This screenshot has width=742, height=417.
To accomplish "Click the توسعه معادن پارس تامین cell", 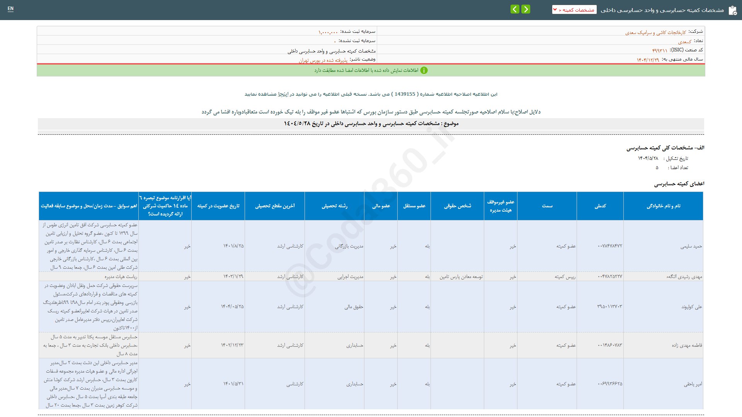I will tap(461, 276).
